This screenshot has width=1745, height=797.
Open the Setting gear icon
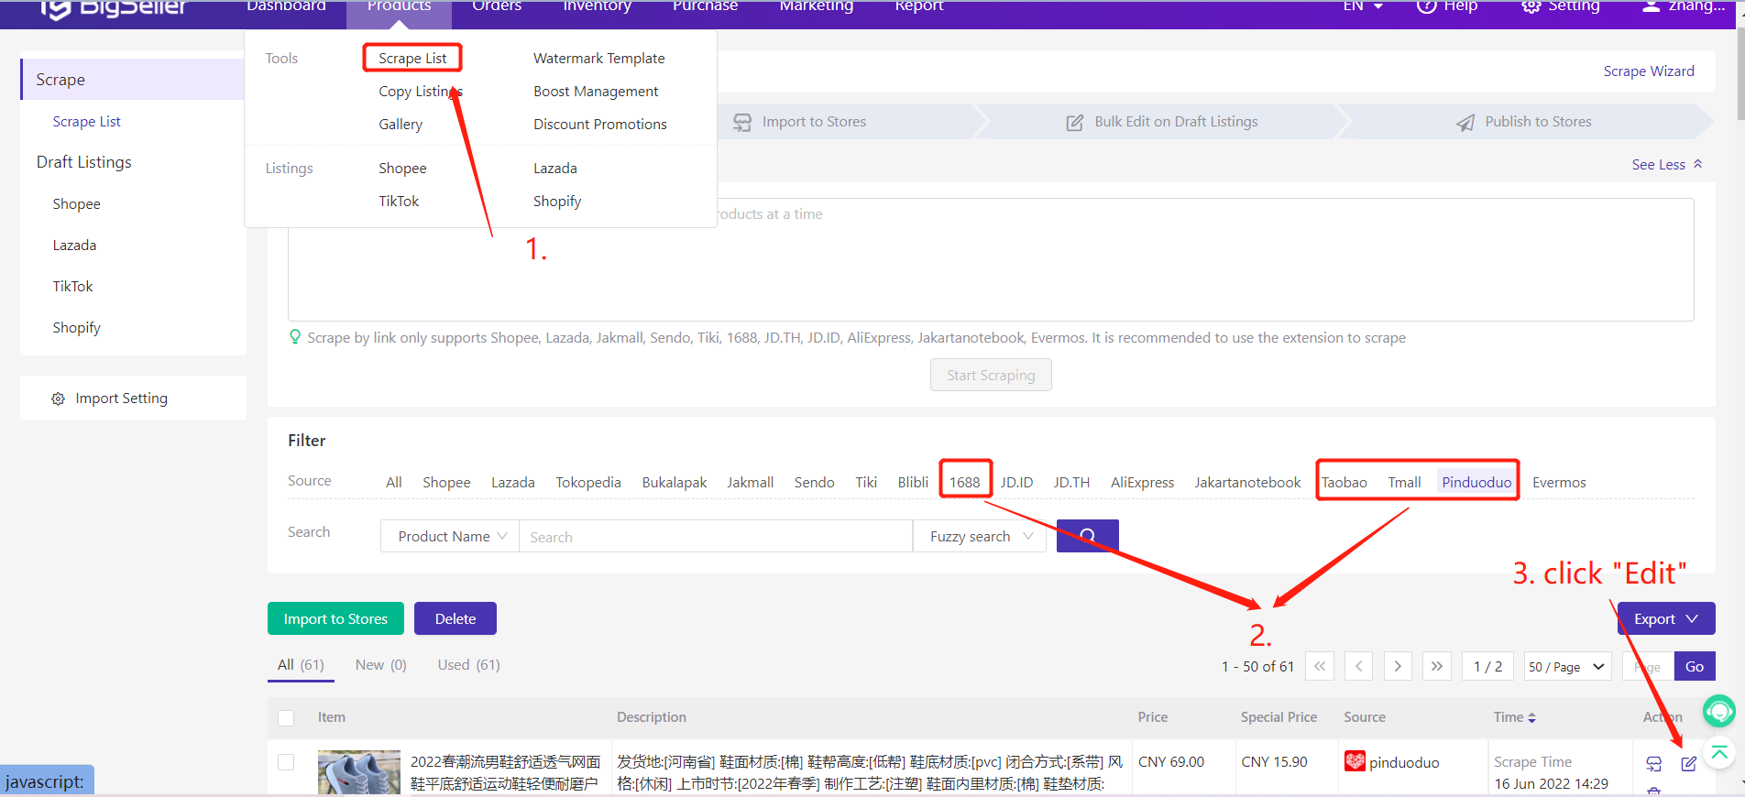click(1531, 6)
